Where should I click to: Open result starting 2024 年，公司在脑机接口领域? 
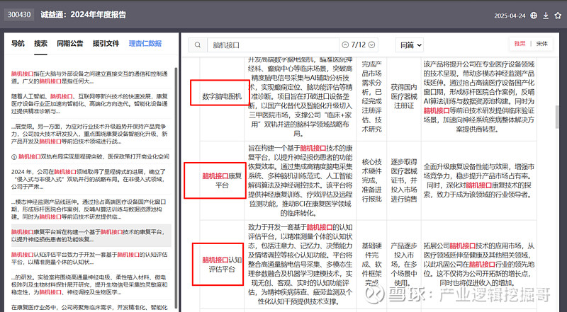[x=90, y=179]
